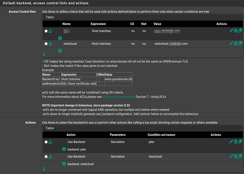Open the HAProxy Documentation link
Image resolution: width=244 pixels, height=174 pixels.
click(119, 97)
